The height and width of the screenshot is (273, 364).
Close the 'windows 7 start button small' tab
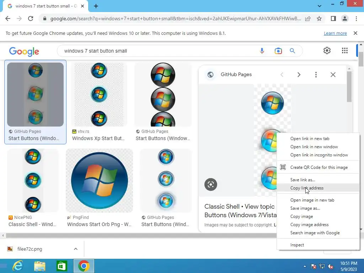[x=82, y=6]
